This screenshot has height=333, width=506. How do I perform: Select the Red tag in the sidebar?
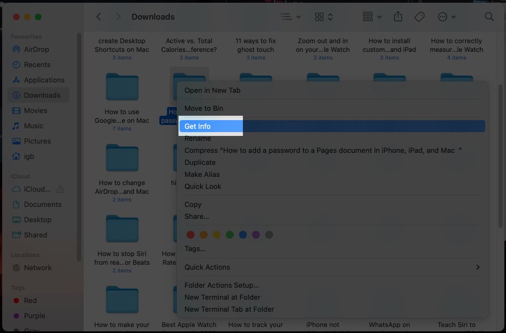click(x=29, y=300)
